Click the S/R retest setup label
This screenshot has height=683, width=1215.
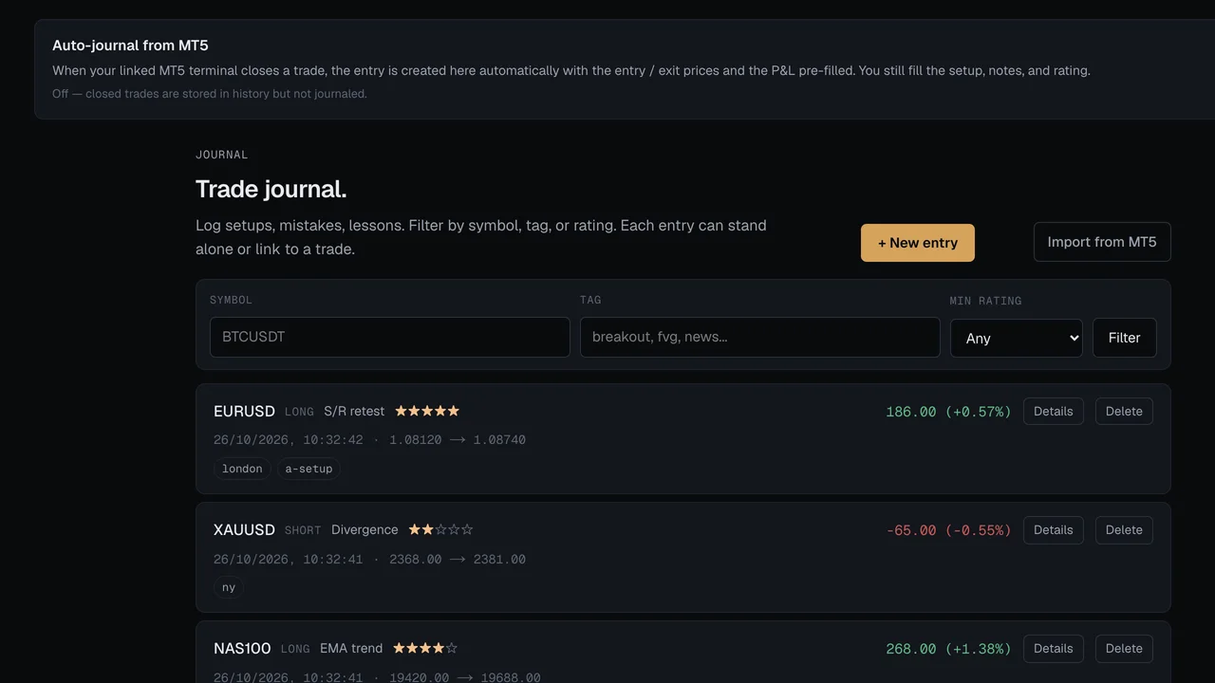(354, 411)
